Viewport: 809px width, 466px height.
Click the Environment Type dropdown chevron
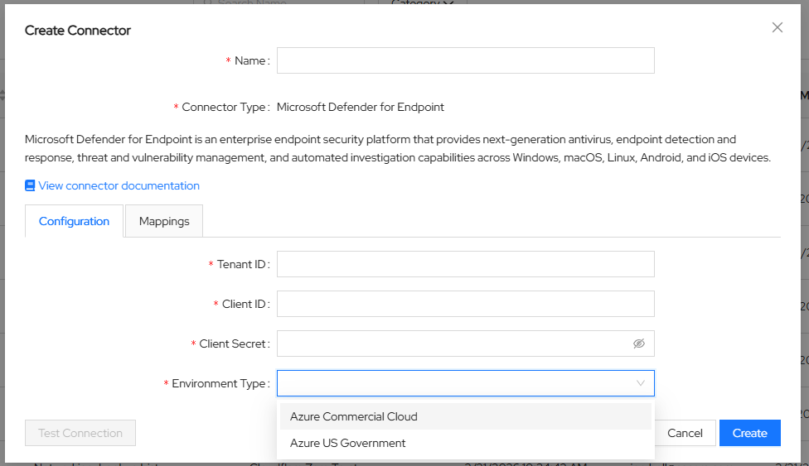[640, 383]
